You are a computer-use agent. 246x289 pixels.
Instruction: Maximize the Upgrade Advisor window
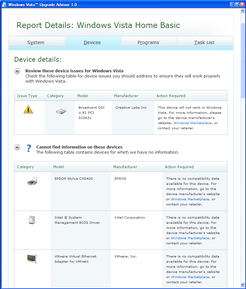pyautogui.click(x=237, y=5)
